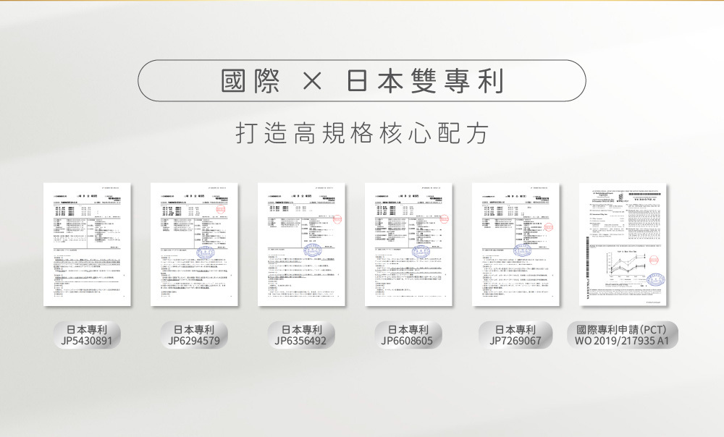Open the WO 2019/217935 A1 PCT document thumbnail
This screenshot has width=724, height=437.
coord(623,245)
